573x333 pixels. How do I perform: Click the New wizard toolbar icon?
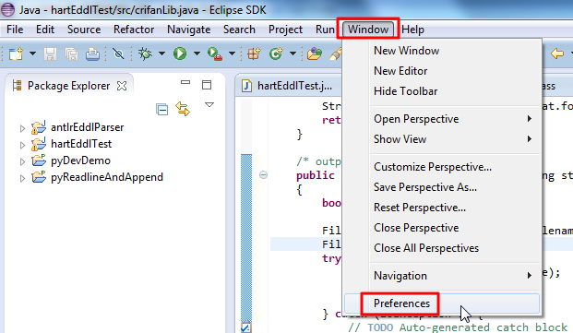[16, 54]
